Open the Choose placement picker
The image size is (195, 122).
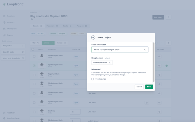(x=102, y=62)
